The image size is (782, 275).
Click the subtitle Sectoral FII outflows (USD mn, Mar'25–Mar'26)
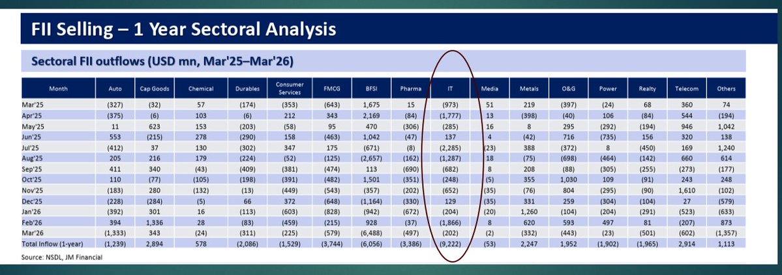pyautogui.click(x=162, y=62)
